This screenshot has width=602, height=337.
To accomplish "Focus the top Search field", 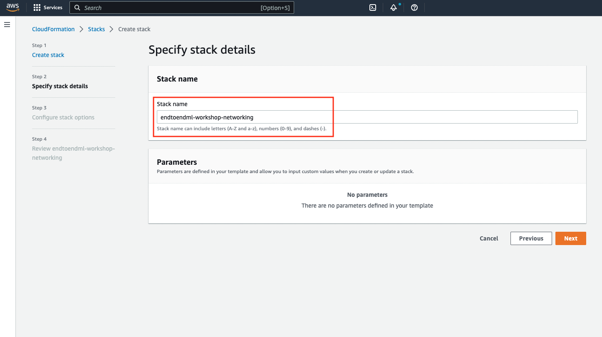I will pos(182,7).
